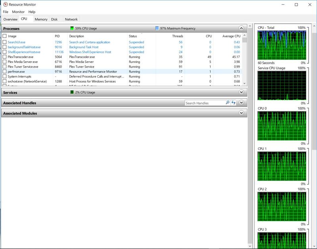Sort by the Average CPU column header
This screenshot has width=317, height=249.
tap(231, 36)
